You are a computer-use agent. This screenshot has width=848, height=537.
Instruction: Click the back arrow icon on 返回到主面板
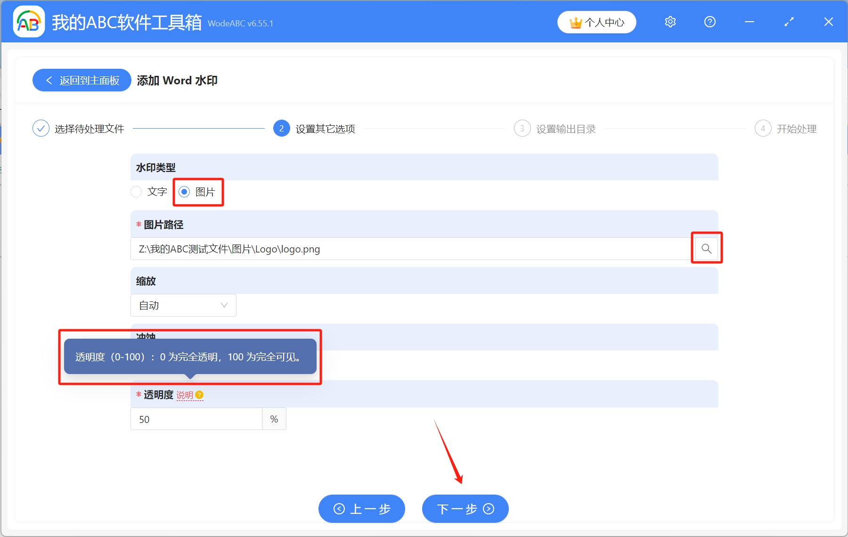tap(49, 80)
